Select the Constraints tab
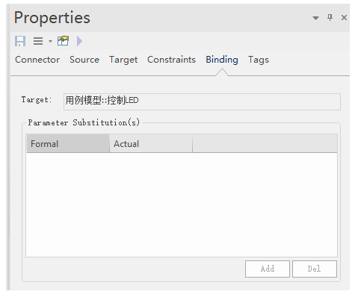The height and width of the screenshot is (294, 355). 171,60
